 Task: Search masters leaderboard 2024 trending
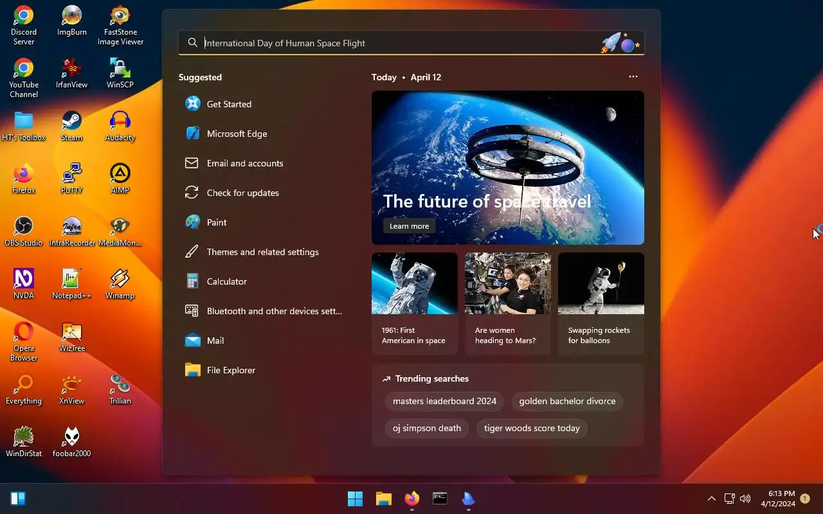[x=444, y=401]
